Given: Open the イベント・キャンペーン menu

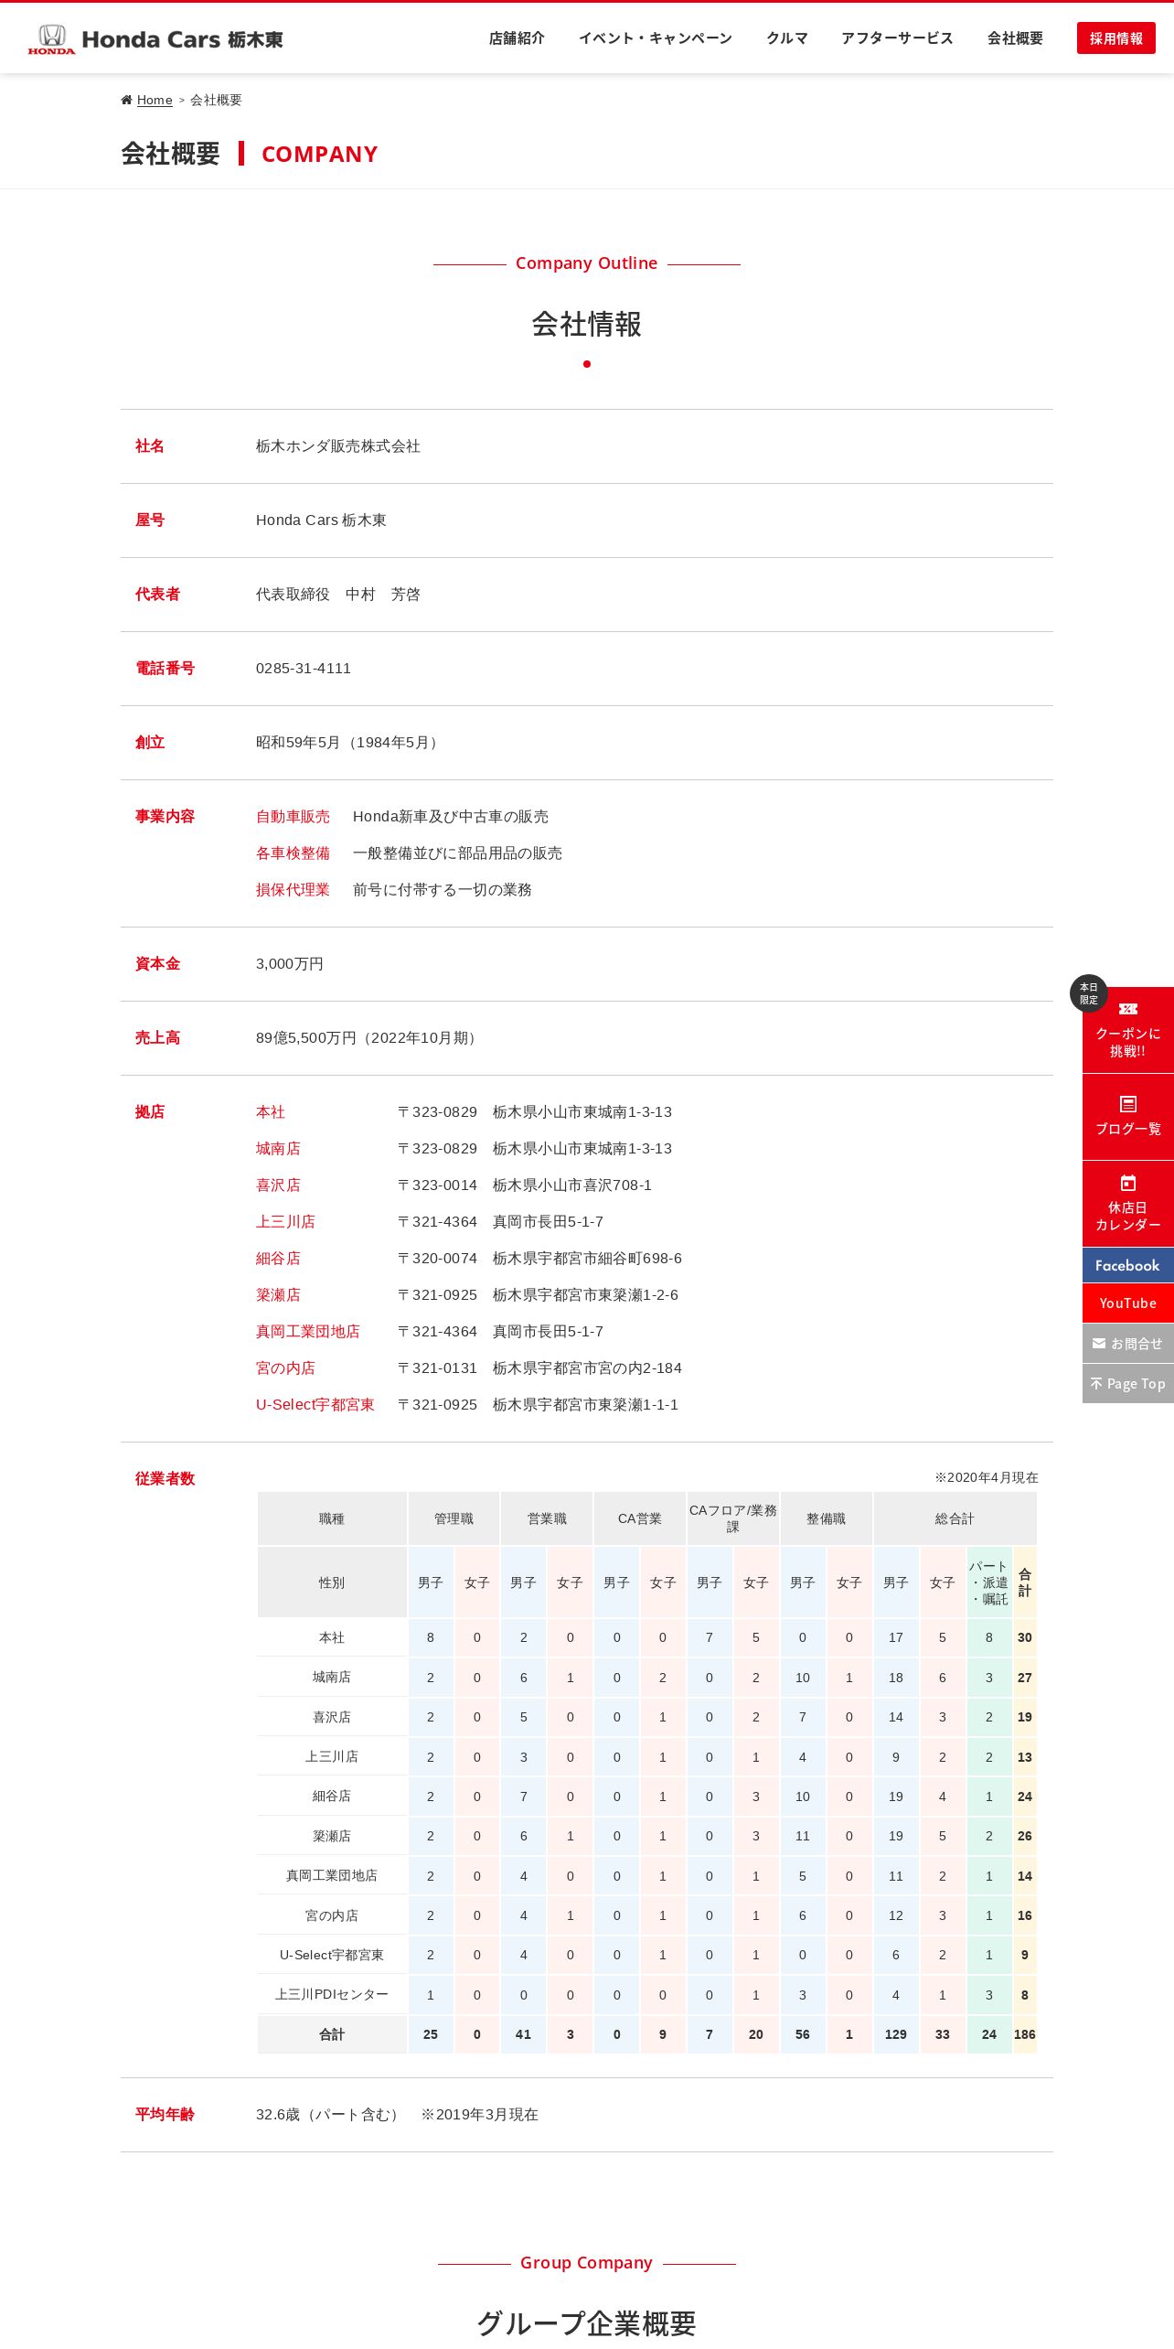Looking at the screenshot, I should (656, 38).
